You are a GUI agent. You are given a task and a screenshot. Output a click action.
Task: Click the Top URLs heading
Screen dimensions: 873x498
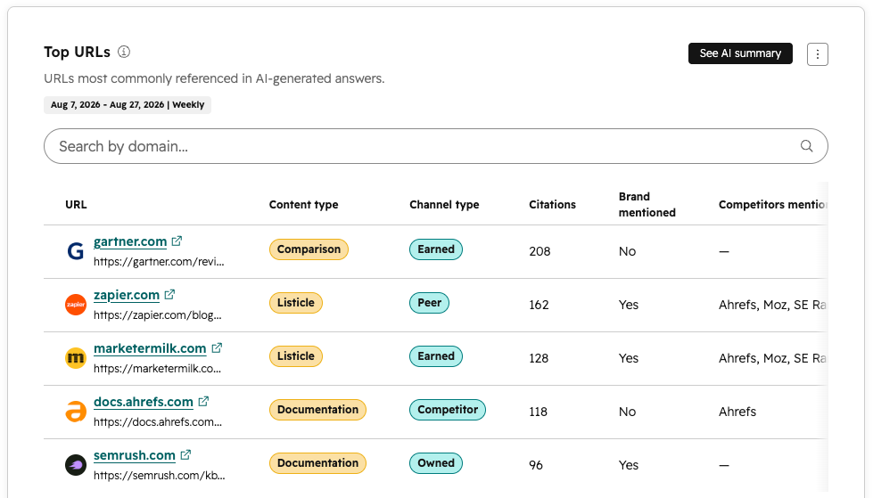(x=78, y=52)
